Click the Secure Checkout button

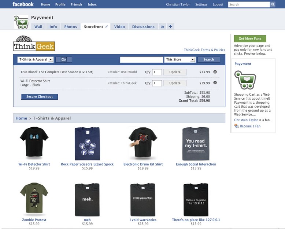[40, 97]
